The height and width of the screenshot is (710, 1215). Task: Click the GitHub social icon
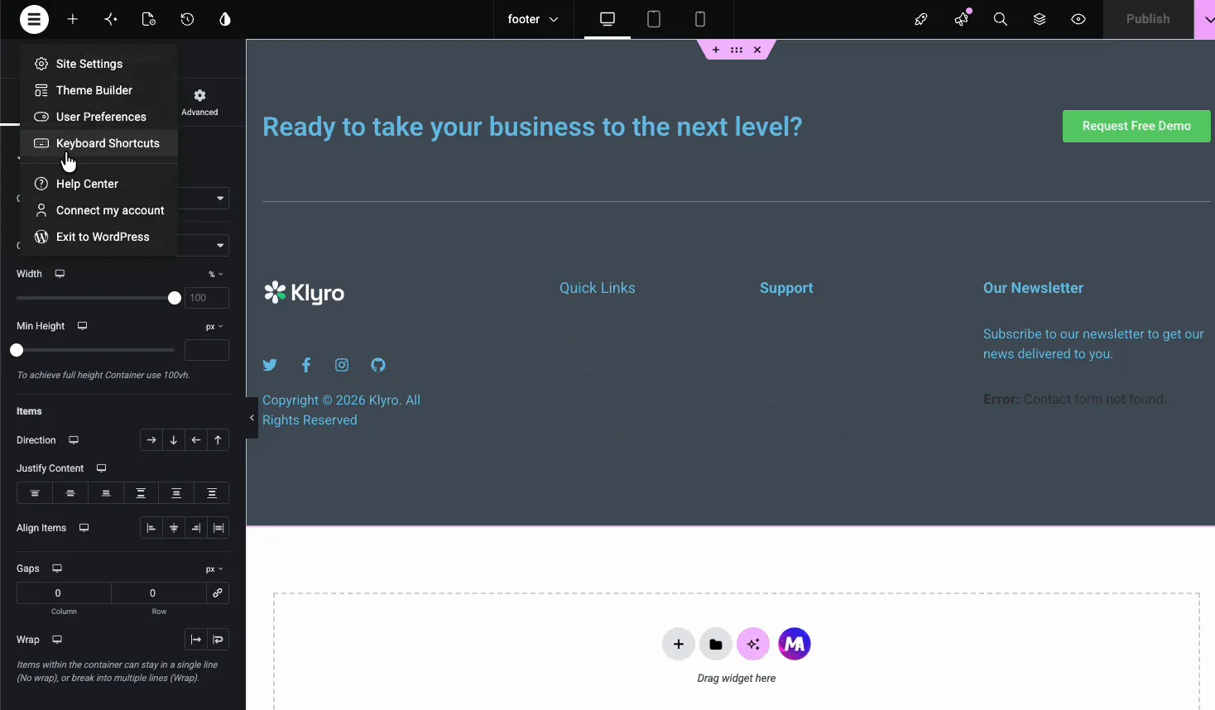point(378,365)
